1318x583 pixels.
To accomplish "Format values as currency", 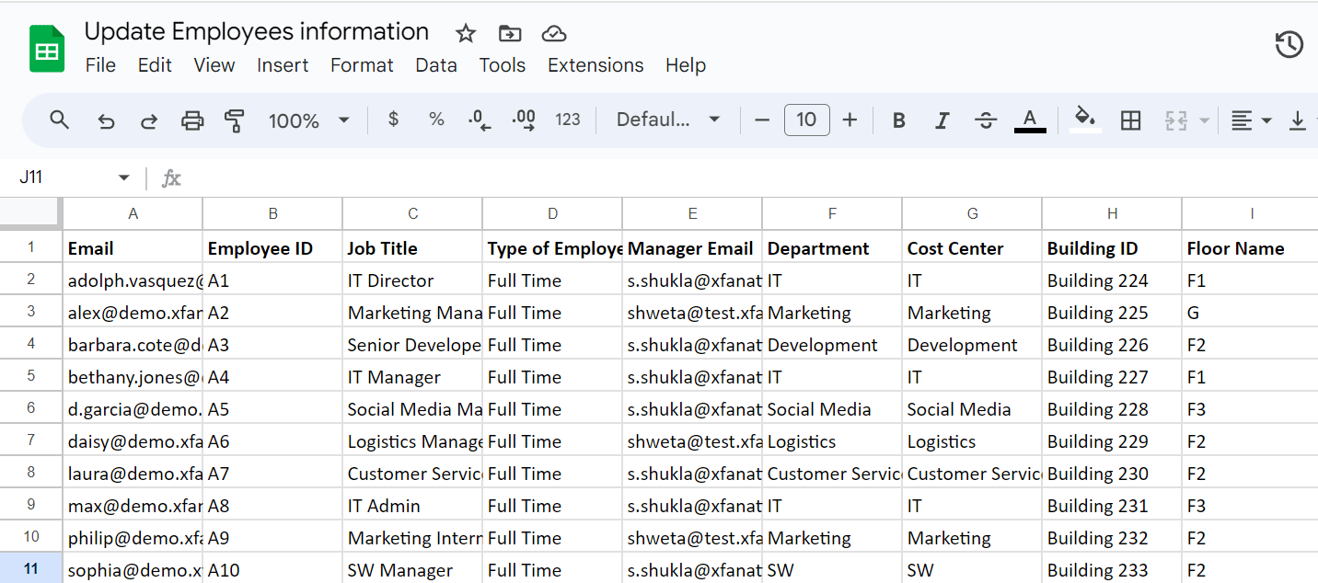I will 393,120.
